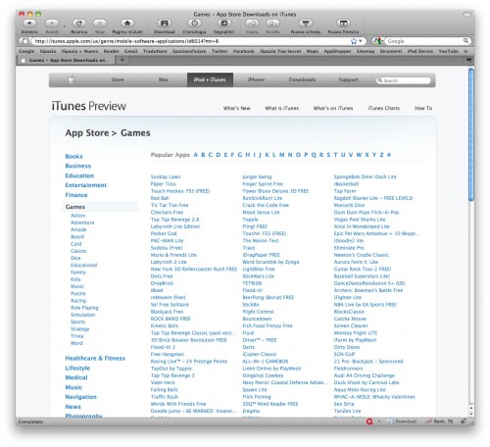Select the Puzzle subcategory under Games
The image size is (490, 447).
coord(78,293)
